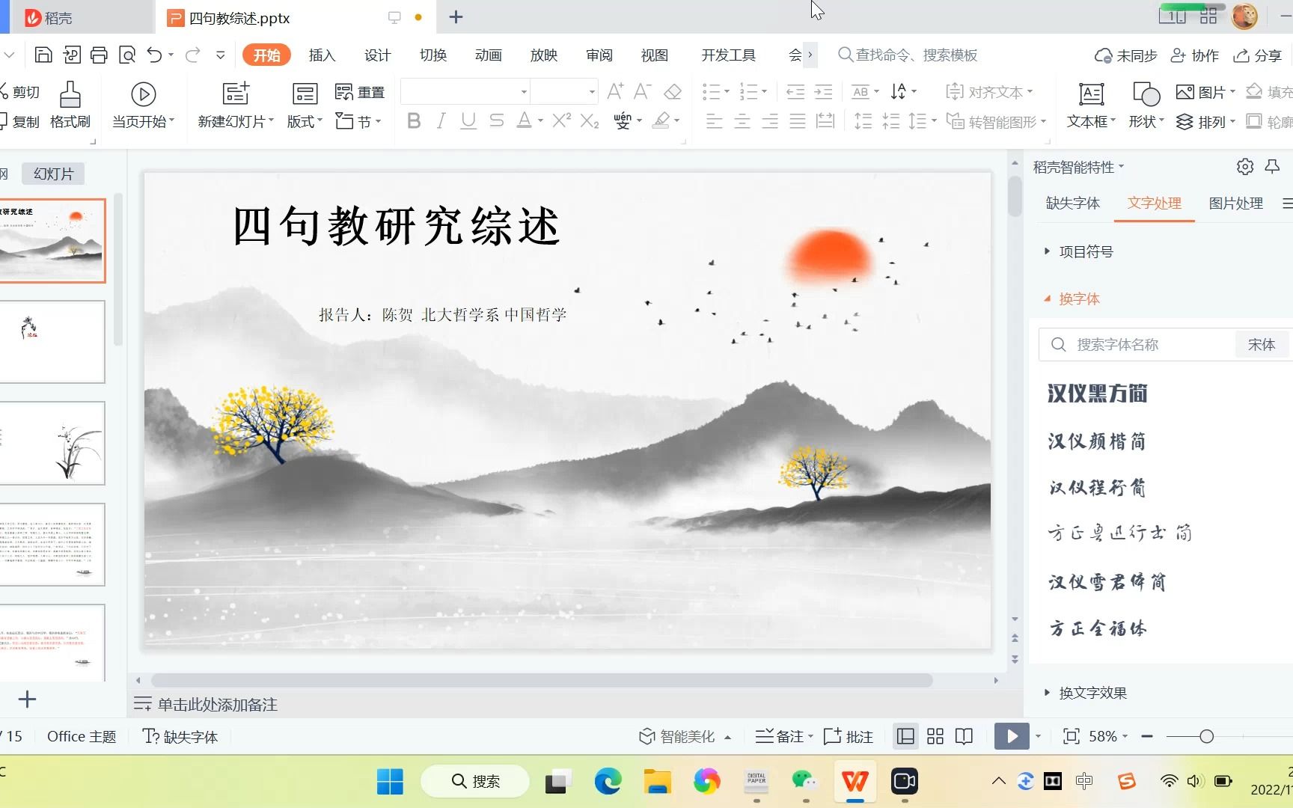Image resolution: width=1293 pixels, height=808 pixels.
Task: Select the second slide thumbnail
Action: pos(53,341)
